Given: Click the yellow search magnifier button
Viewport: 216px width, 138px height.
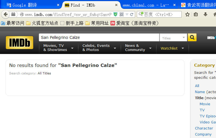Looking at the screenshot, I should [x=192, y=37].
